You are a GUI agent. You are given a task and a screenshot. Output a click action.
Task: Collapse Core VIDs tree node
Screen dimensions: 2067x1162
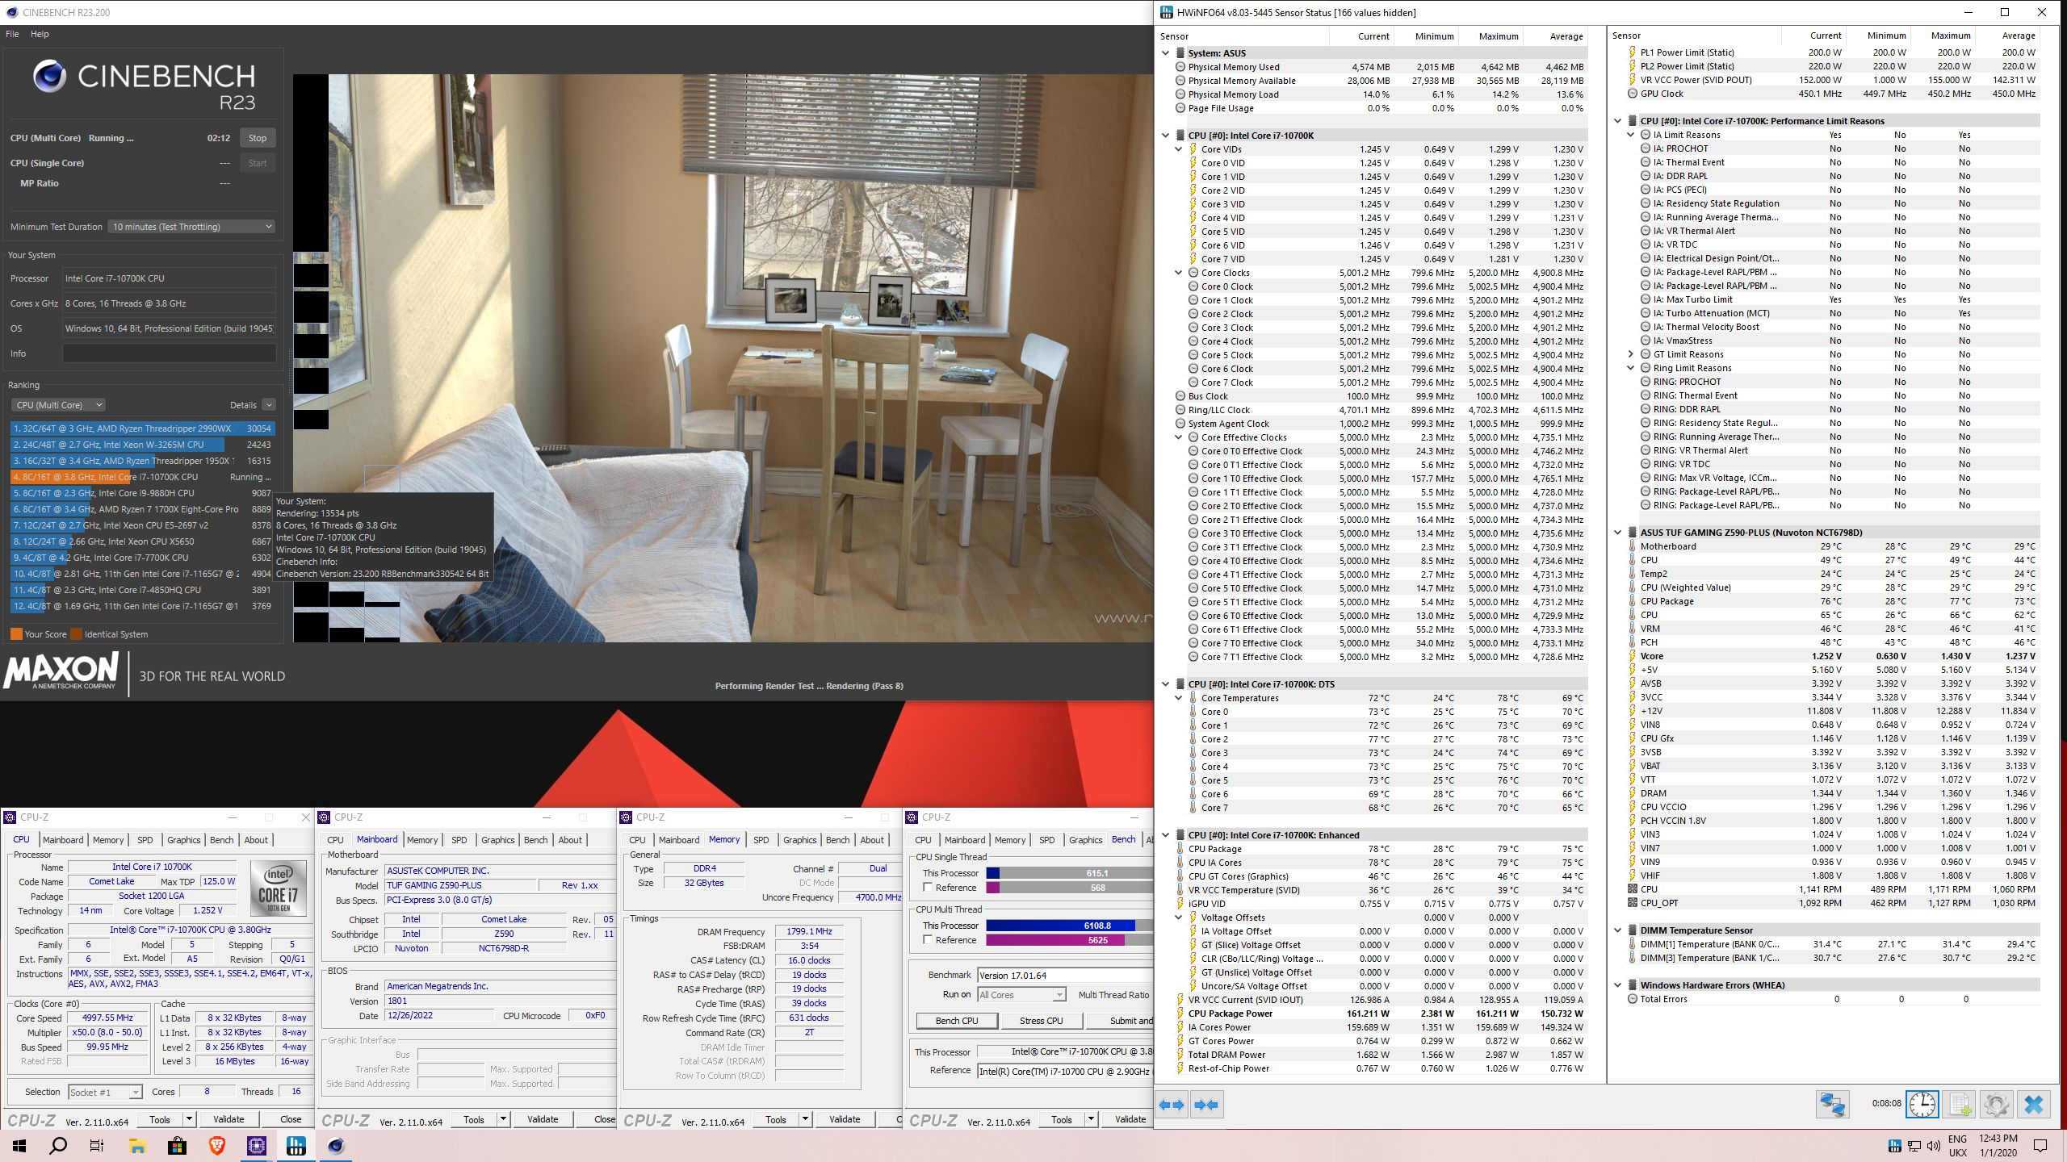tap(1178, 149)
